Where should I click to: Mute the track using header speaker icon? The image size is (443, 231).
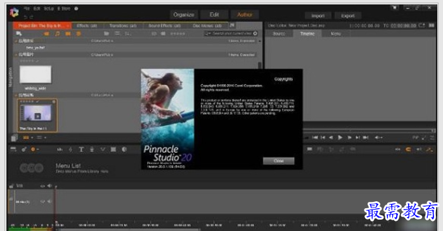click(x=49, y=186)
